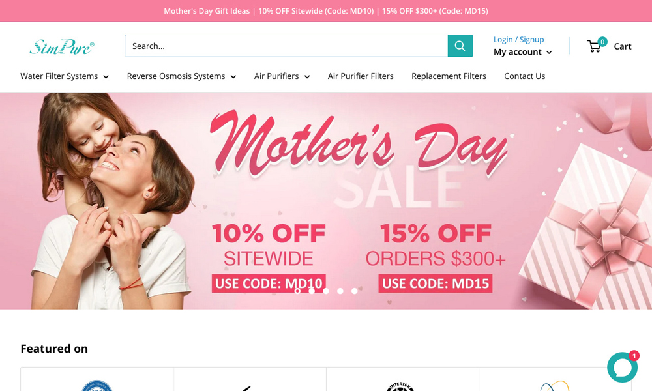Open the My account dropdown
Image resolution: width=652 pixels, height=391 pixels.
coord(523,52)
